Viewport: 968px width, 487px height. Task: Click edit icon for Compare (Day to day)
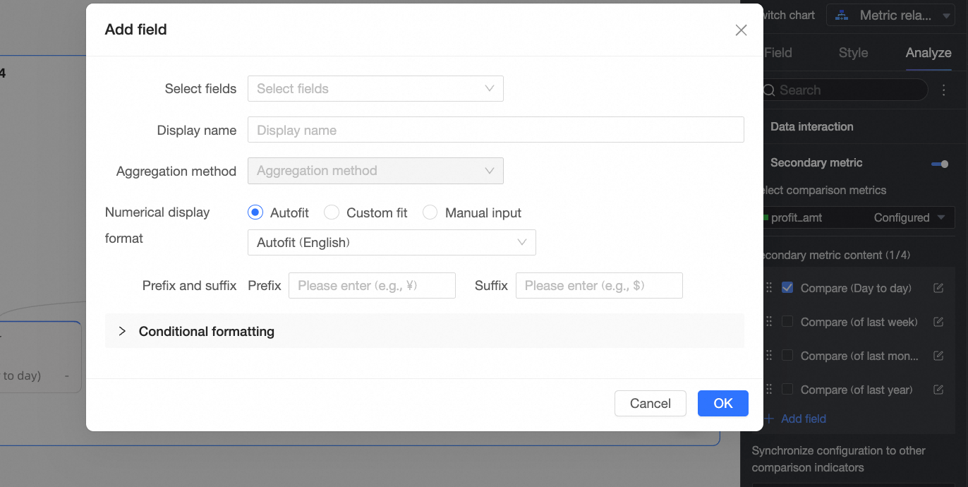[938, 288]
